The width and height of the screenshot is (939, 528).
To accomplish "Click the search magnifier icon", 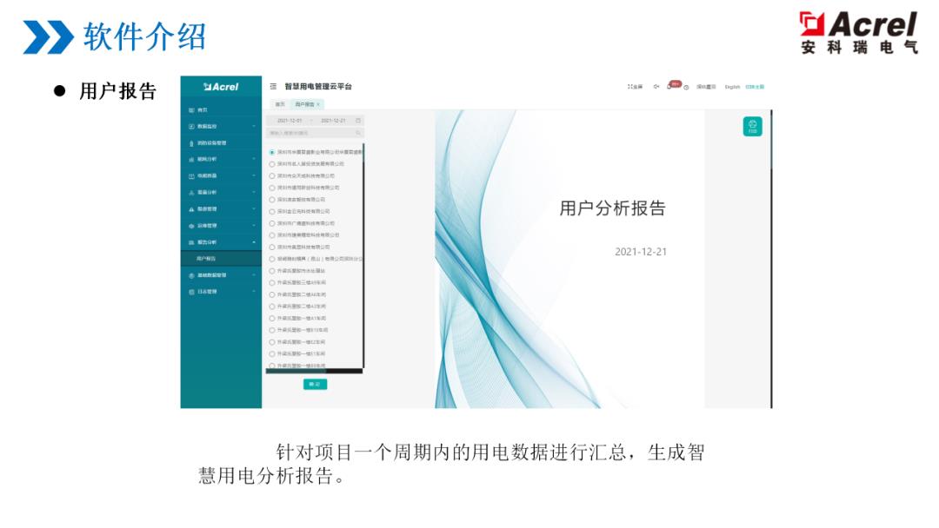I will point(357,133).
